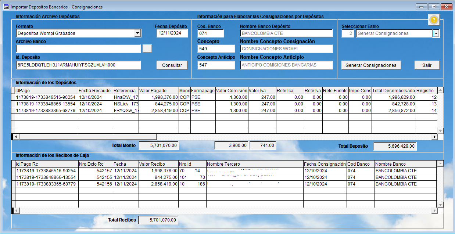455x234 pixels.
Task: Click the Depositos Wompi Grabados combo box text
Action: [x=75, y=33]
